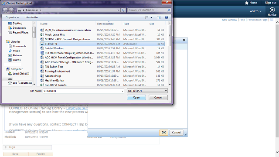The height and width of the screenshot is (157, 279).
Task: Select the Training Environment file
Action: point(102,72)
